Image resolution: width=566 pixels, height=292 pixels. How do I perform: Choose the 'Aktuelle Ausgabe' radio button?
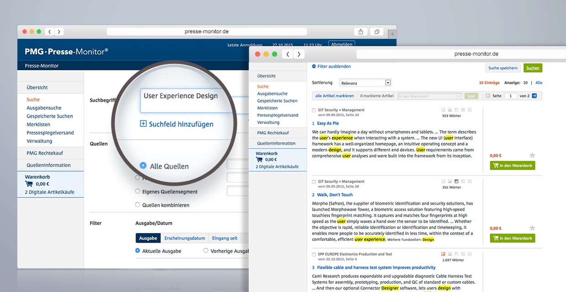(138, 250)
